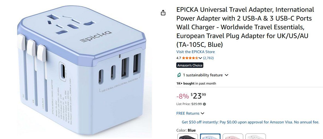Screen dimensions: 323x139
Task: Click the Amazon's Choice badge
Action: point(190,65)
